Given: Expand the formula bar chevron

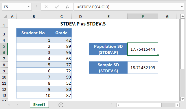Looking at the screenshot, I should click(x=182, y=7).
